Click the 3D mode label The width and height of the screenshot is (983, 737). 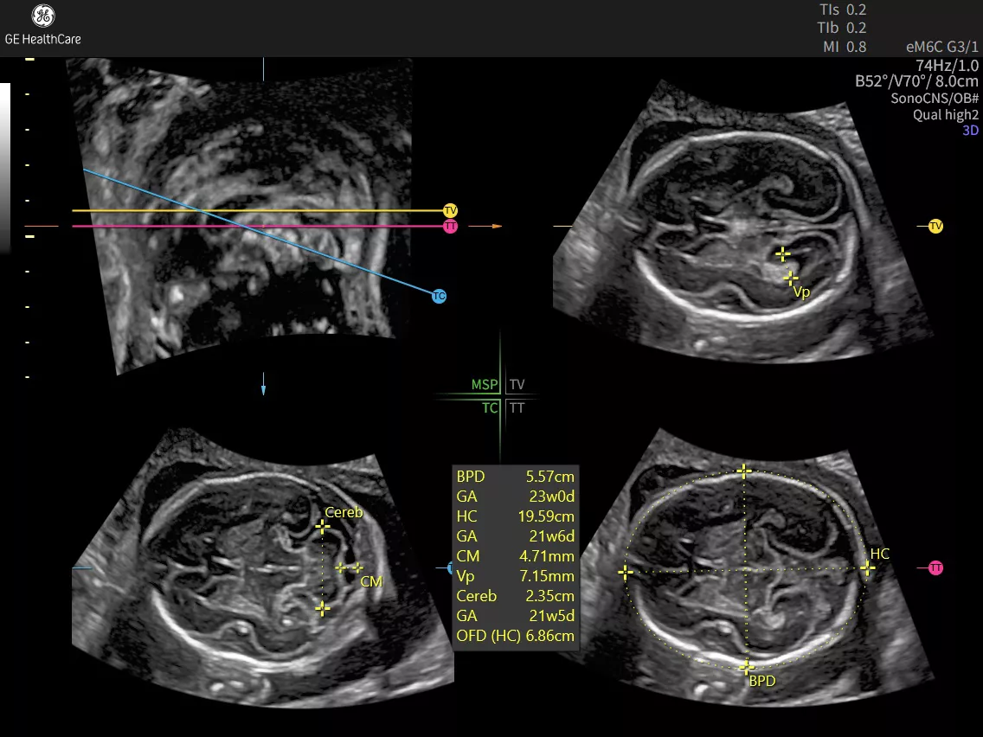970,131
